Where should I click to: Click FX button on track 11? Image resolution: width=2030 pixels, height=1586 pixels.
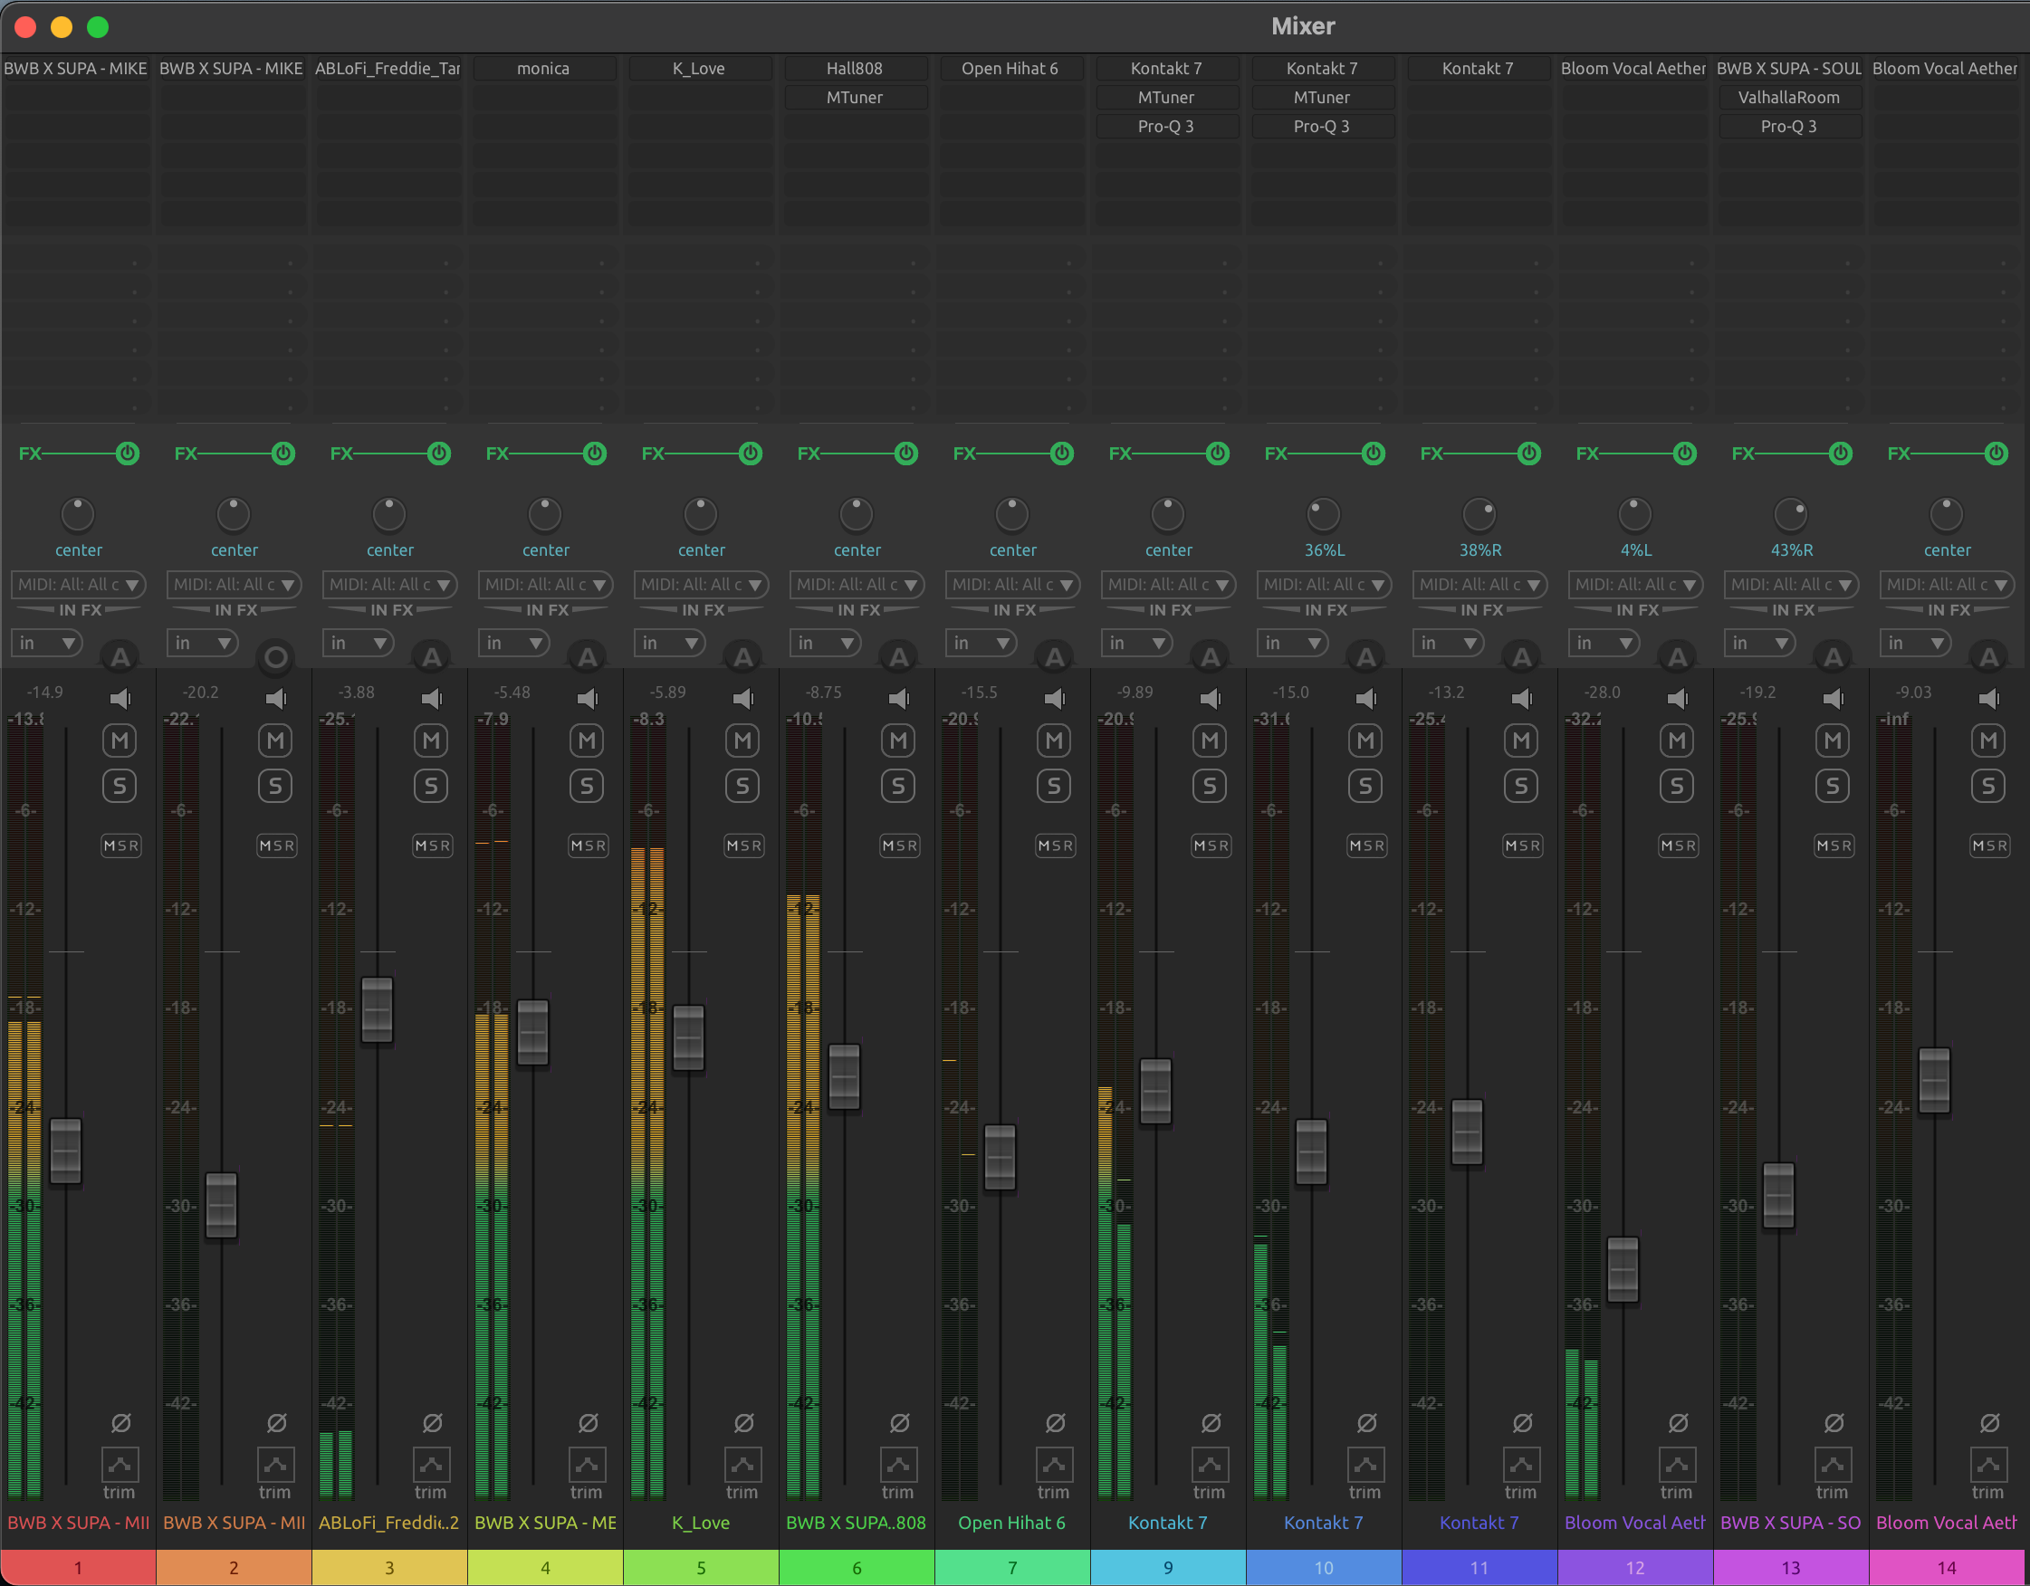click(1432, 454)
